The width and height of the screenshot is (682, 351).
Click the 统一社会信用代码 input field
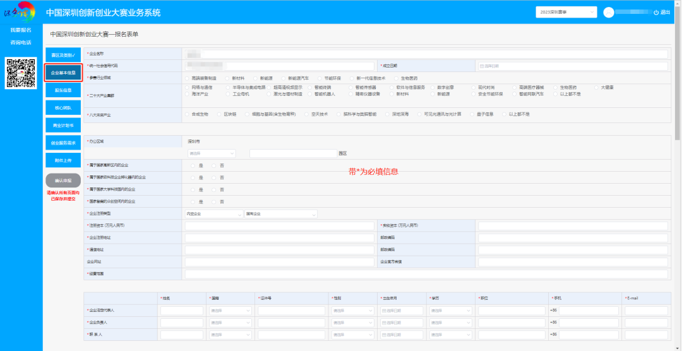pyautogui.click(x=279, y=66)
